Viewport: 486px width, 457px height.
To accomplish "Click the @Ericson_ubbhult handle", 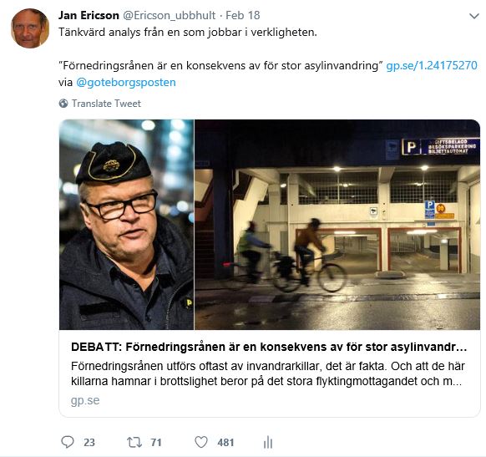I will pyautogui.click(x=170, y=15).
